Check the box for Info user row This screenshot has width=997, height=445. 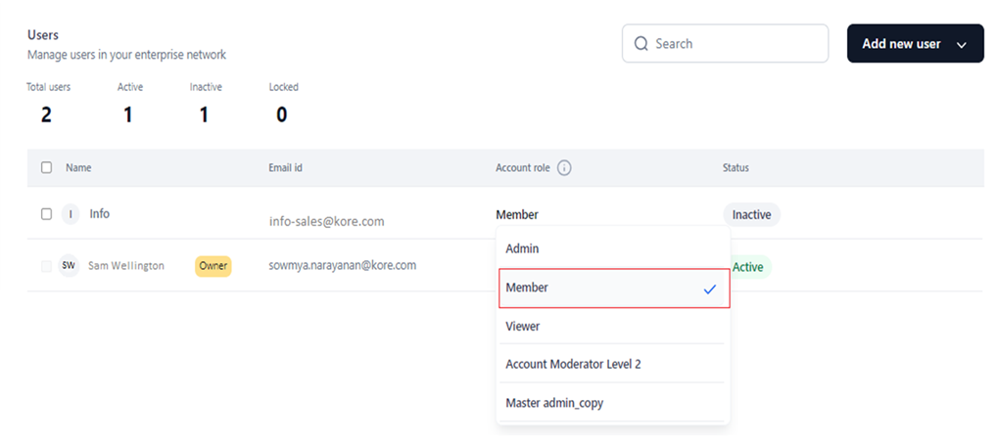coord(46,214)
